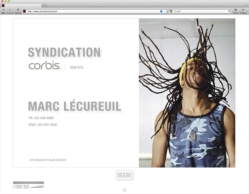Image resolution: width=249 pixels, height=194 pixels.
Task: Minimize window with yellow button
Action: pyautogui.click(x=6, y=2)
